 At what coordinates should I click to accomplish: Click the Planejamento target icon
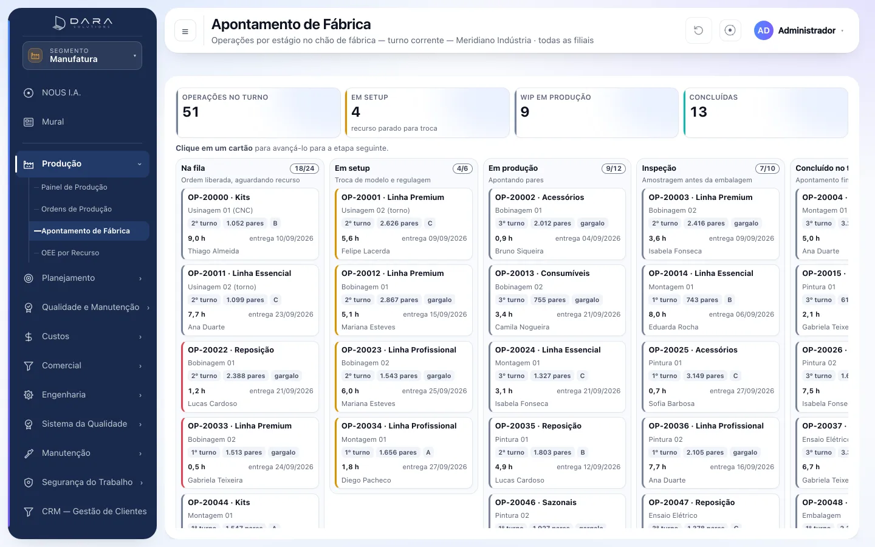tap(29, 278)
